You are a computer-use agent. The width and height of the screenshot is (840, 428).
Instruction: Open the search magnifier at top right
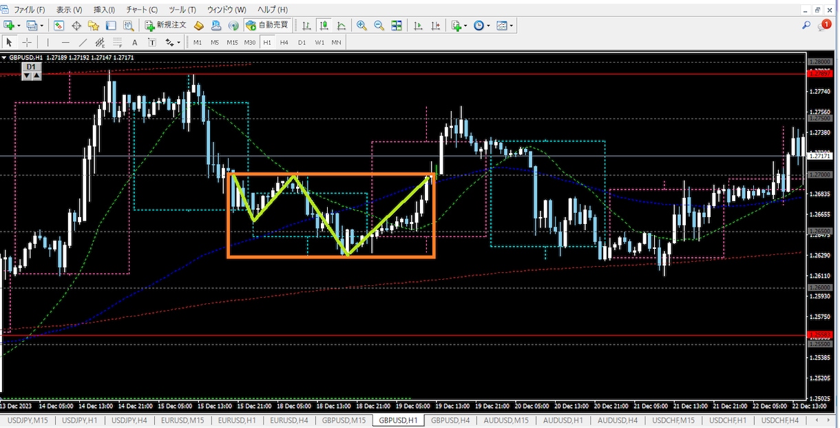[x=806, y=26]
